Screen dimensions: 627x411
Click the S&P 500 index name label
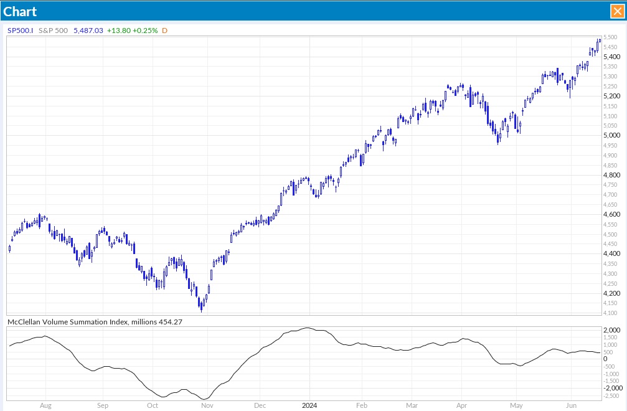coord(54,30)
